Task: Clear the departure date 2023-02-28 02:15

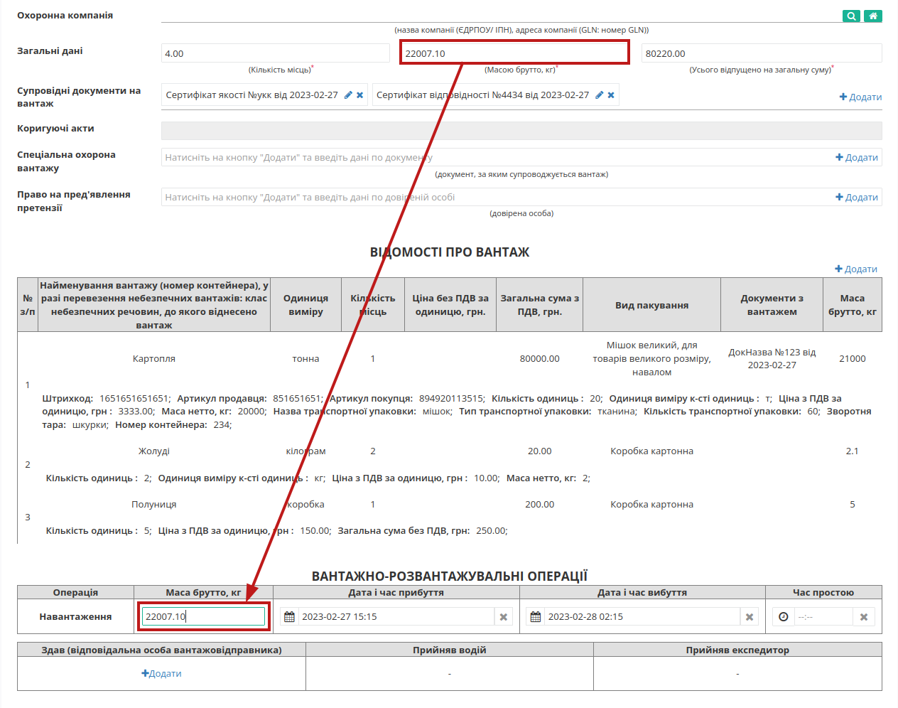Action: [x=750, y=617]
